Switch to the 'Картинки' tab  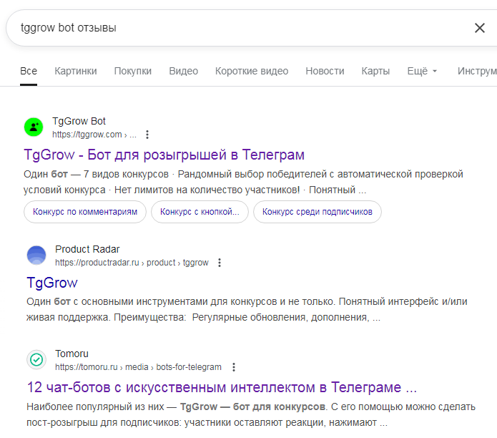point(76,71)
